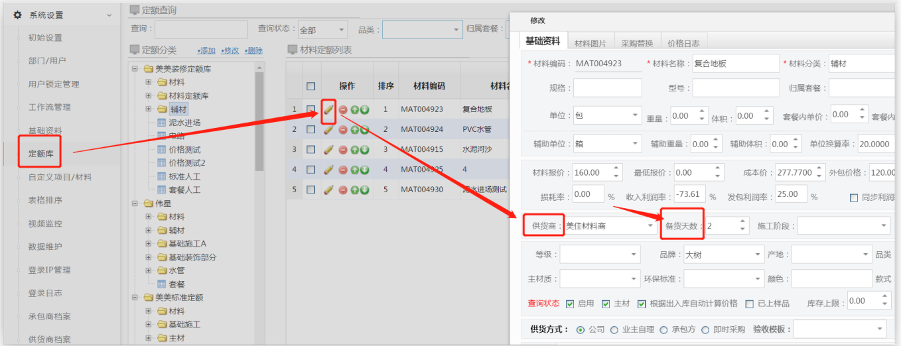Click the pencil edit icon in row 4
This screenshot has width=901, height=346.
[x=328, y=170]
